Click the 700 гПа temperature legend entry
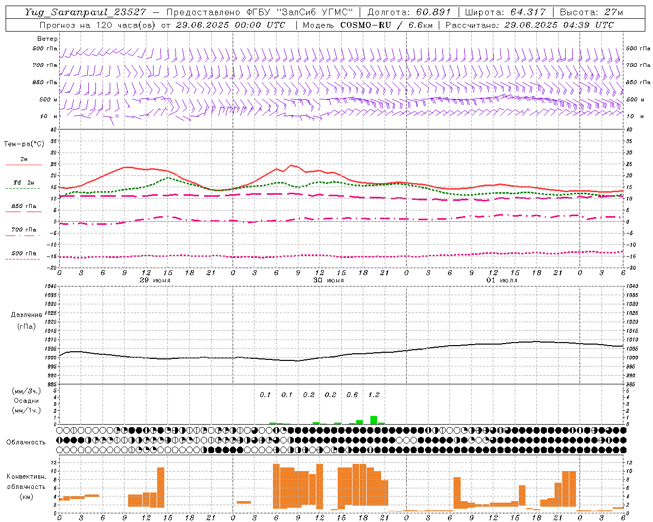The height and width of the screenshot is (522, 653). [x=24, y=230]
